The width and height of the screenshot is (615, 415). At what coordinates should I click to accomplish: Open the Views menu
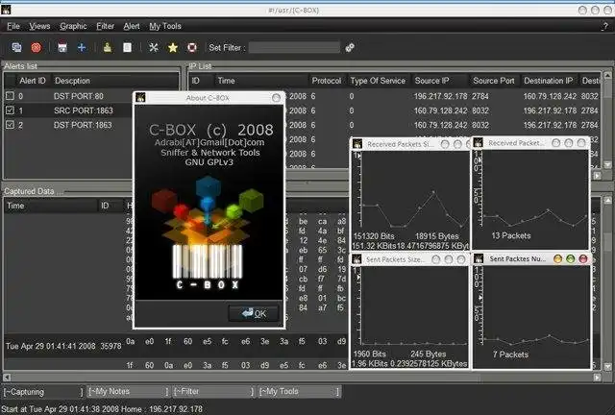point(39,26)
